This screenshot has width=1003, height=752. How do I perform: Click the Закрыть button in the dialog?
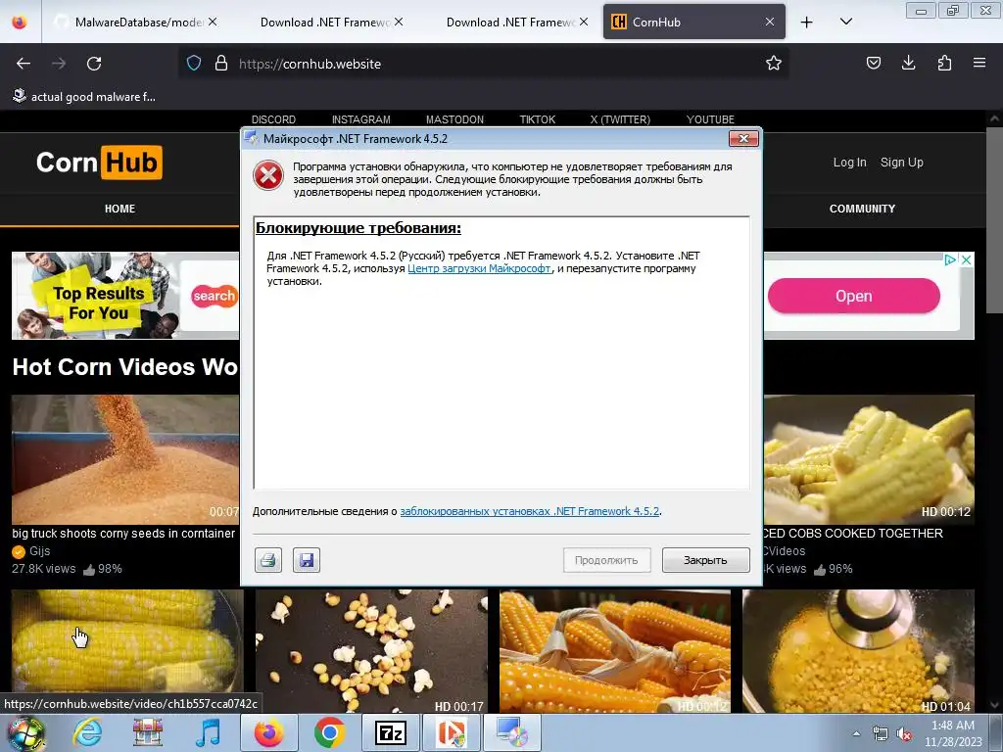(x=705, y=560)
